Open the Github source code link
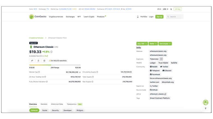 click(154, 90)
